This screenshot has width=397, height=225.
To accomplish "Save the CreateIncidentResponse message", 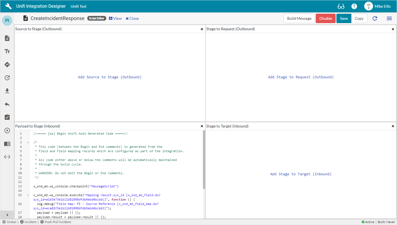I will [344, 18].
